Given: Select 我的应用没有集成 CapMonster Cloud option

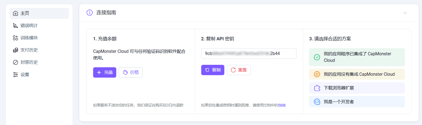Looking at the screenshot, I should pos(357,74).
